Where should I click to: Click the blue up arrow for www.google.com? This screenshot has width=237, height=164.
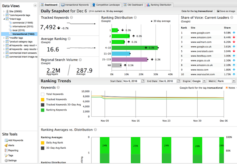pos(234,33)
